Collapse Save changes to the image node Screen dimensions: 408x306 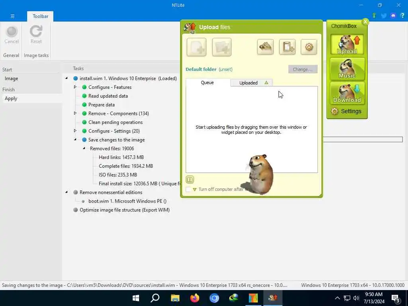75,139
